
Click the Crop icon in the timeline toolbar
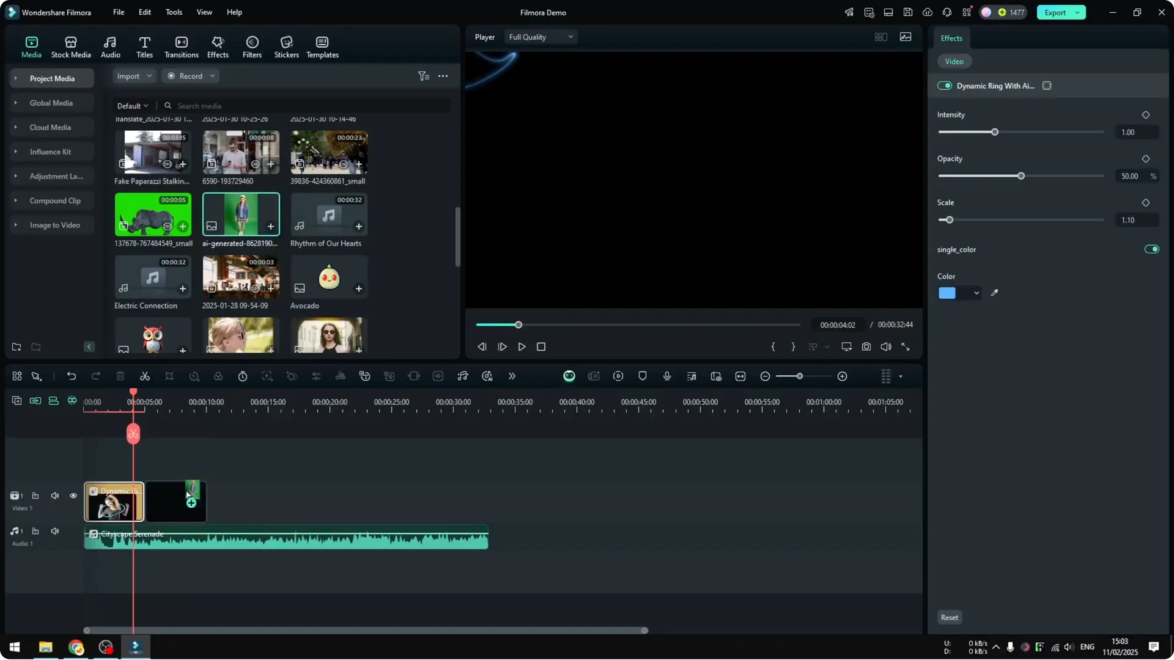click(x=169, y=376)
